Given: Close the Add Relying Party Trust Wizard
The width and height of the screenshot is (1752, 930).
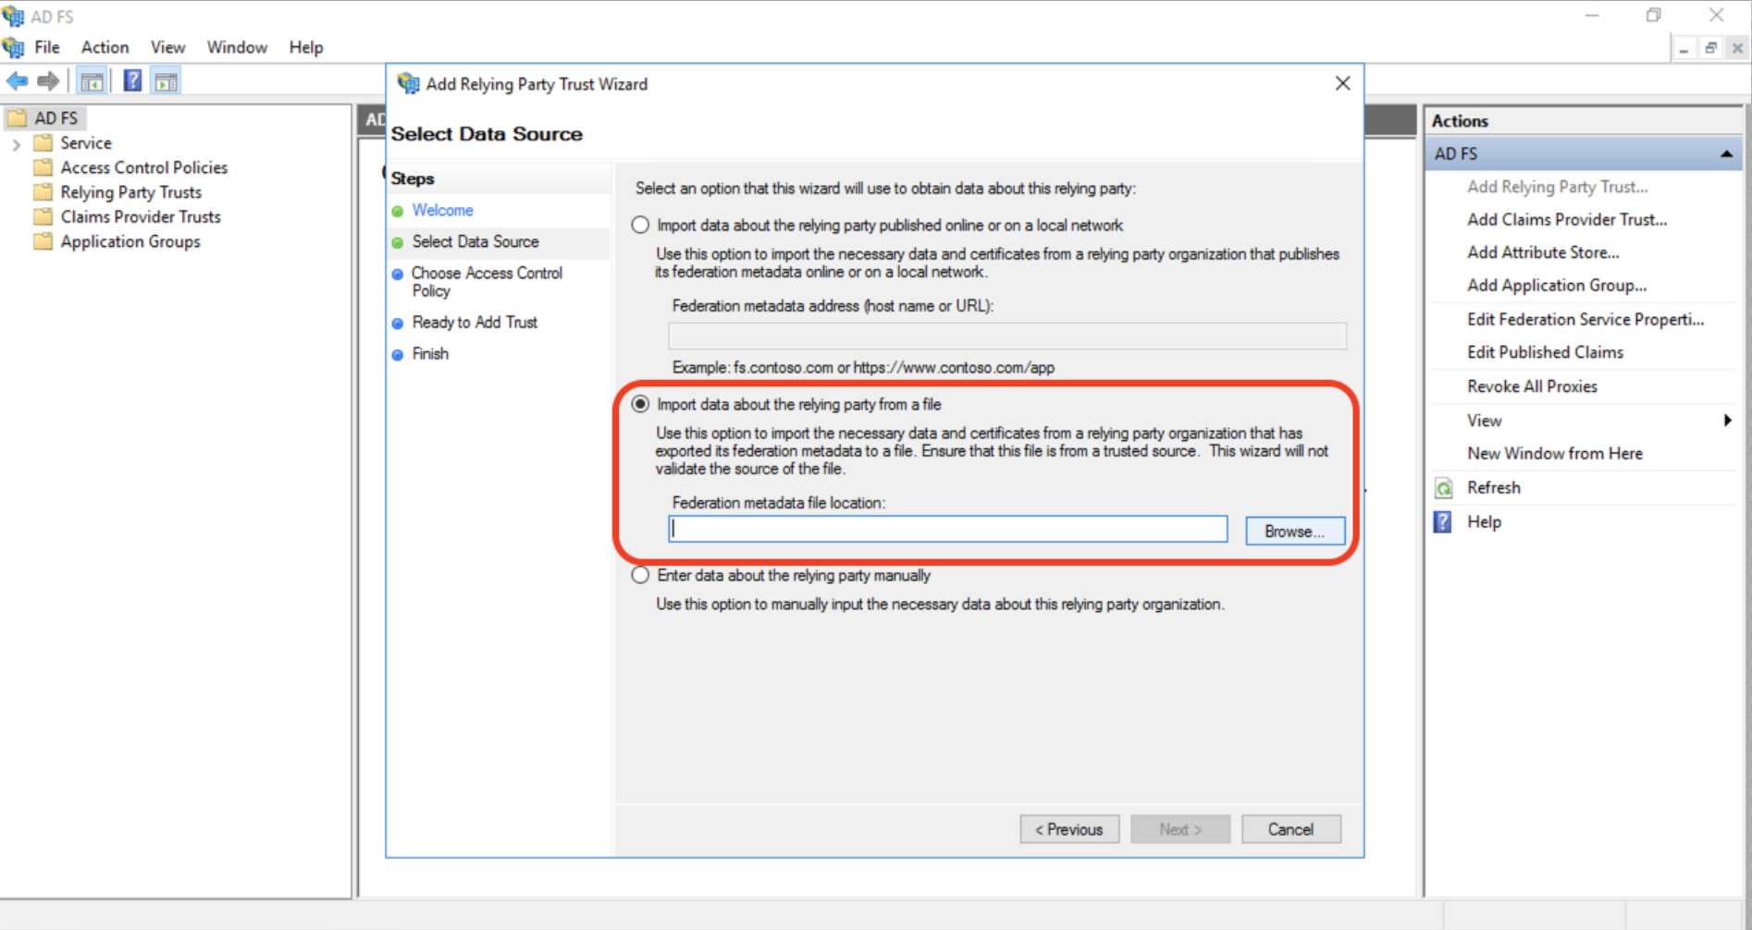Looking at the screenshot, I should coord(1343,83).
